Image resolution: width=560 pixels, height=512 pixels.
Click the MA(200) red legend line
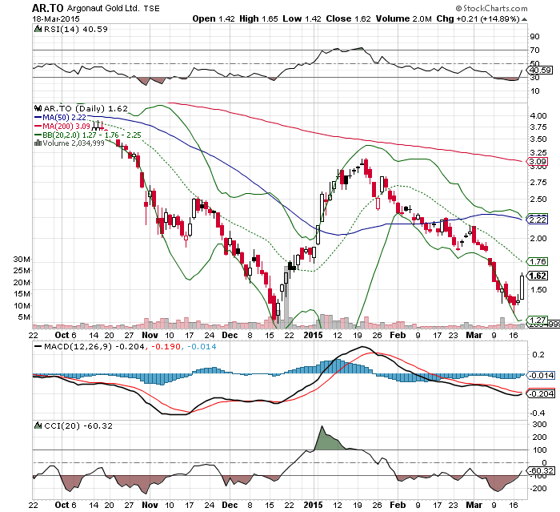(38, 127)
